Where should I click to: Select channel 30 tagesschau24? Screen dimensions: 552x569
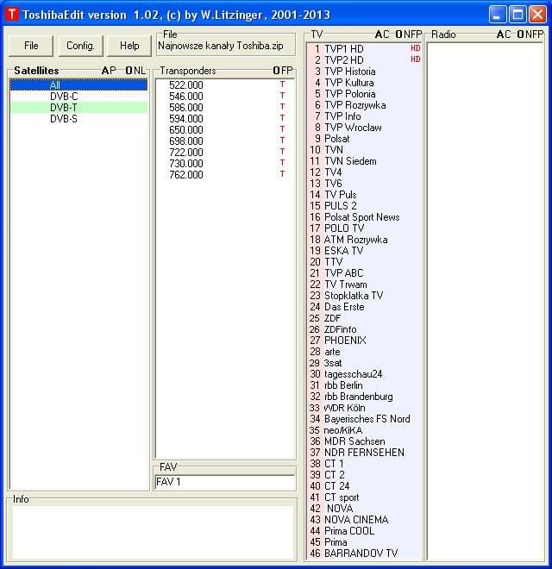(364, 374)
